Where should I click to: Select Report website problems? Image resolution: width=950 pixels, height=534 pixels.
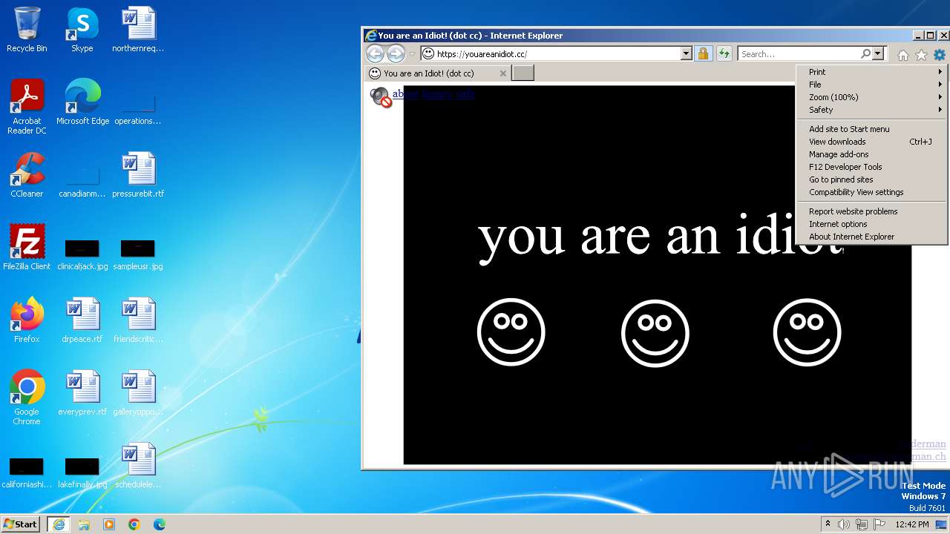pyautogui.click(x=871, y=211)
